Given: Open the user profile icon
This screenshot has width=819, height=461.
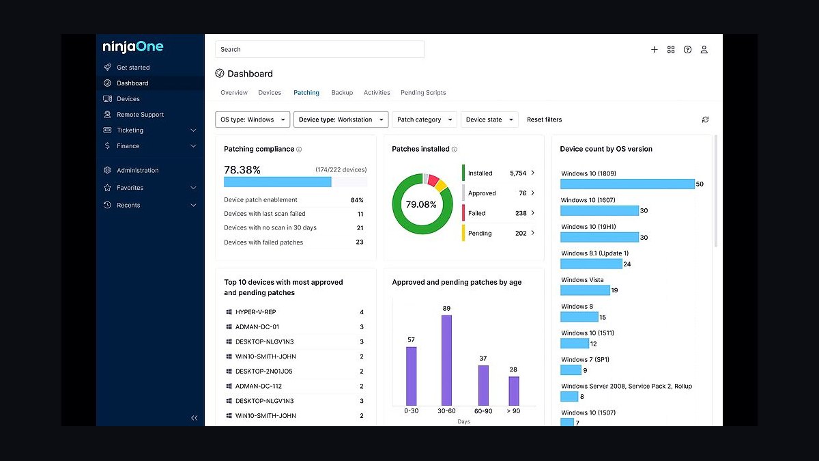Looking at the screenshot, I should [704, 50].
